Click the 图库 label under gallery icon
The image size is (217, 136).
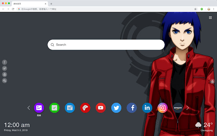pyautogui.click(x=39, y=115)
